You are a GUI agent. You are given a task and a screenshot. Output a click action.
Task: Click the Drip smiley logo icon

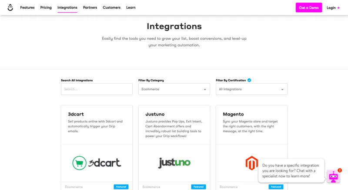10,7
